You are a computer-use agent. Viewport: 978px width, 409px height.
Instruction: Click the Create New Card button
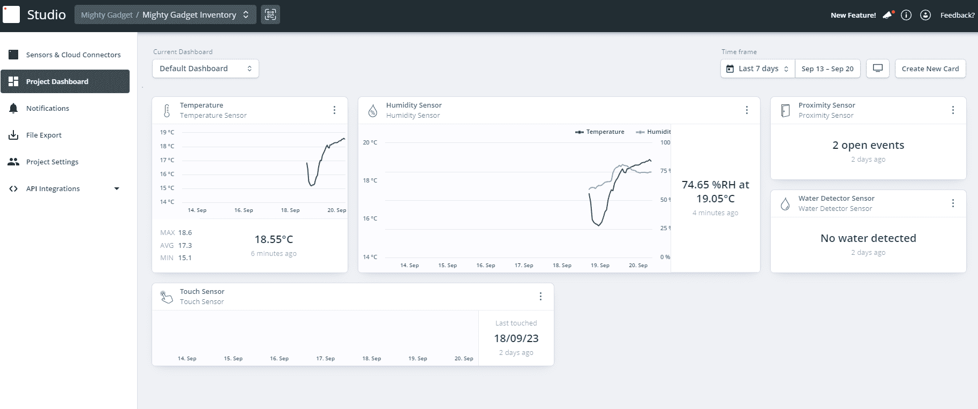[930, 69]
